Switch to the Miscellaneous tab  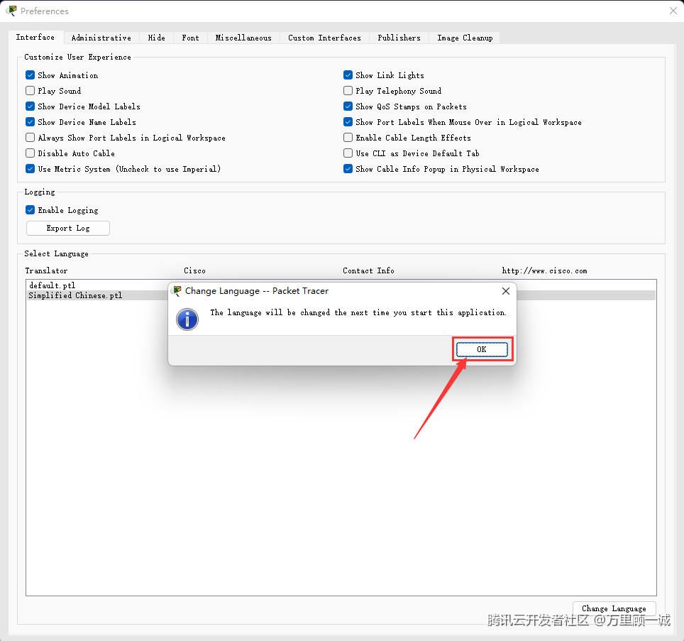point(243,38)
